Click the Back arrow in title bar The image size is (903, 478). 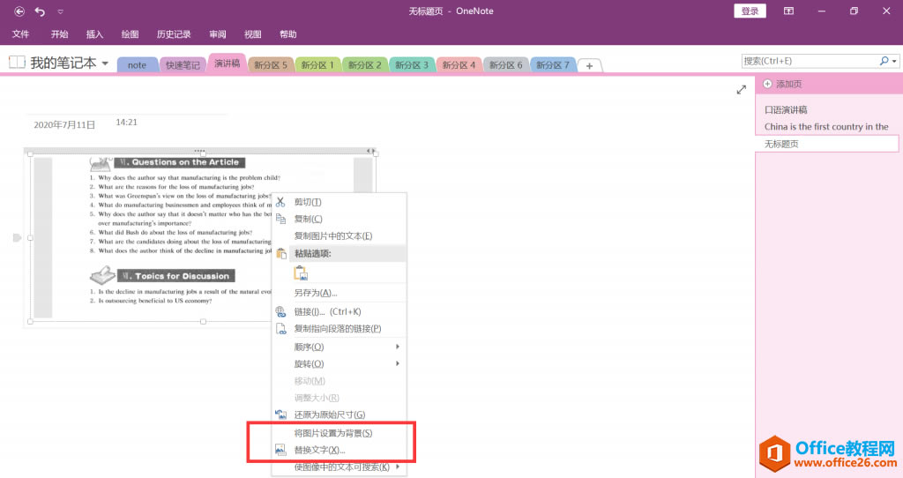(x=19, y=11)
